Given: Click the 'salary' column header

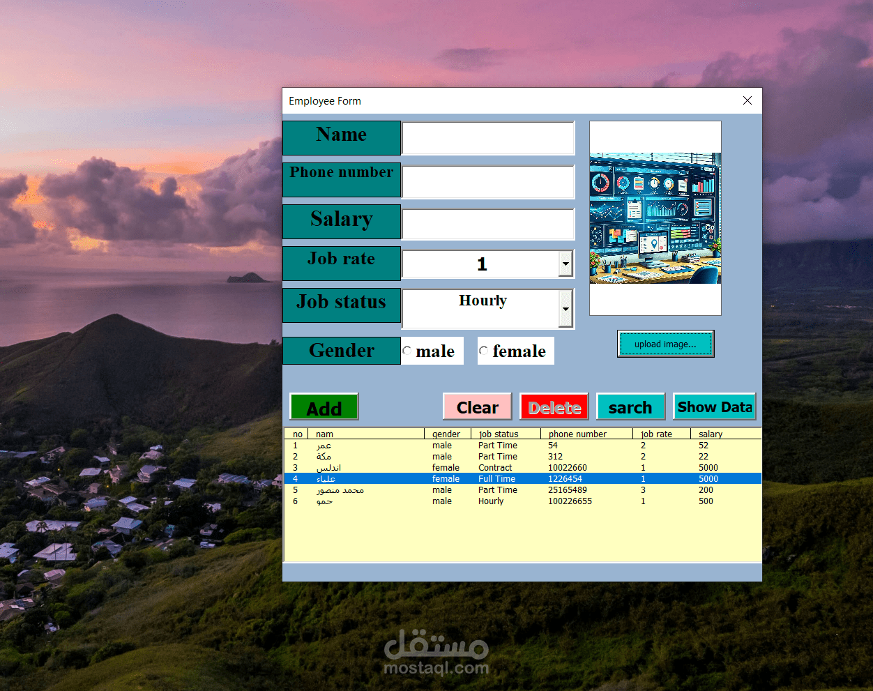Looking at the screenshot, I should coord(726,434).
